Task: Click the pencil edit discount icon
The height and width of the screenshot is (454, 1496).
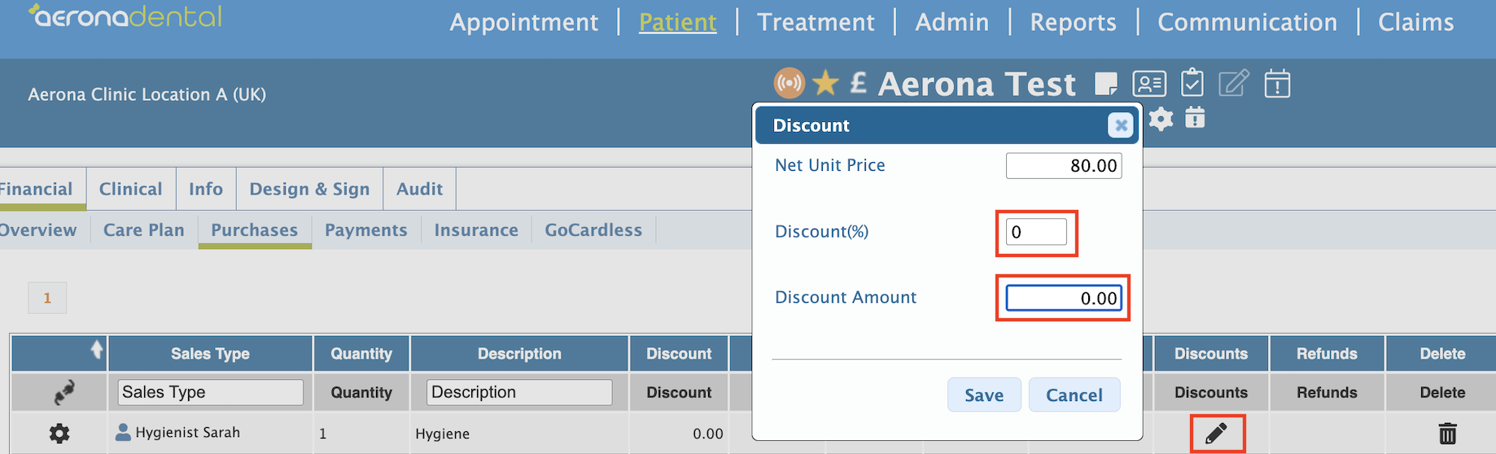Action: 1216,434
